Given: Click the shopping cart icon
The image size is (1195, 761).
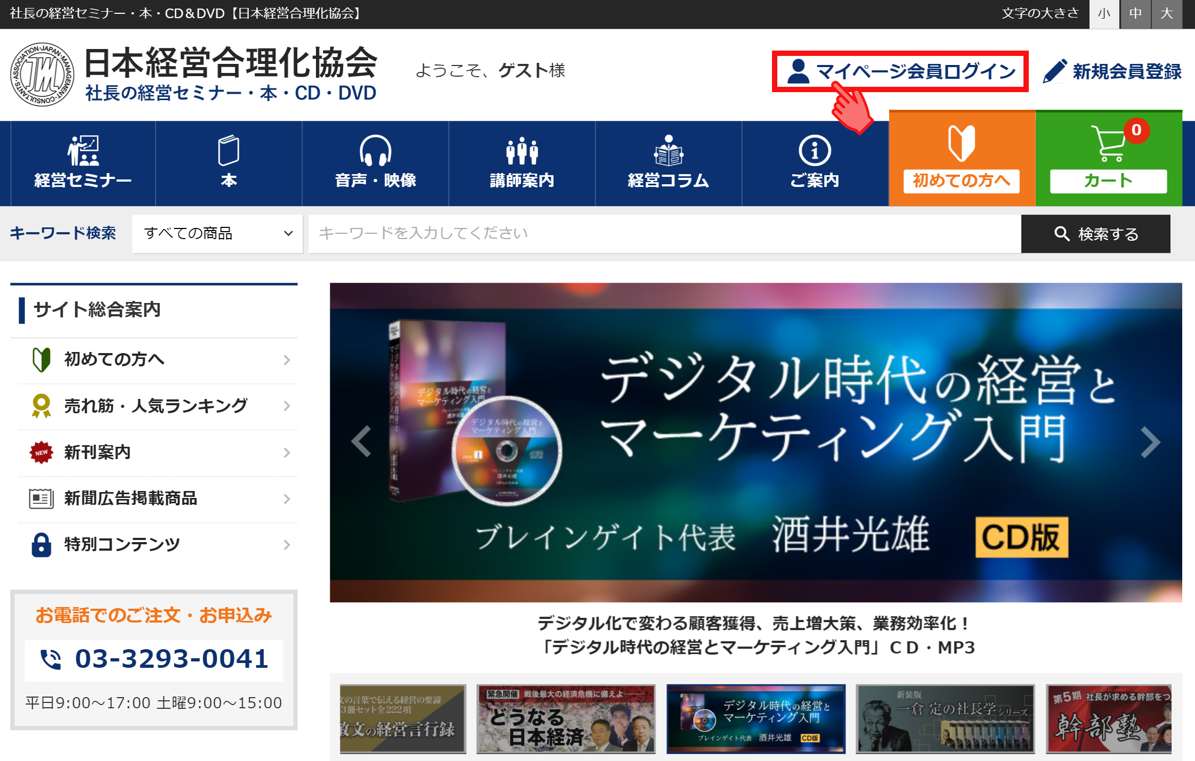Looking at the screenshot, I should [1108, 143].
